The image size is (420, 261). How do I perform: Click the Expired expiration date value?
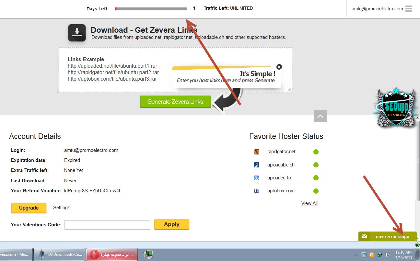[72, 160]
